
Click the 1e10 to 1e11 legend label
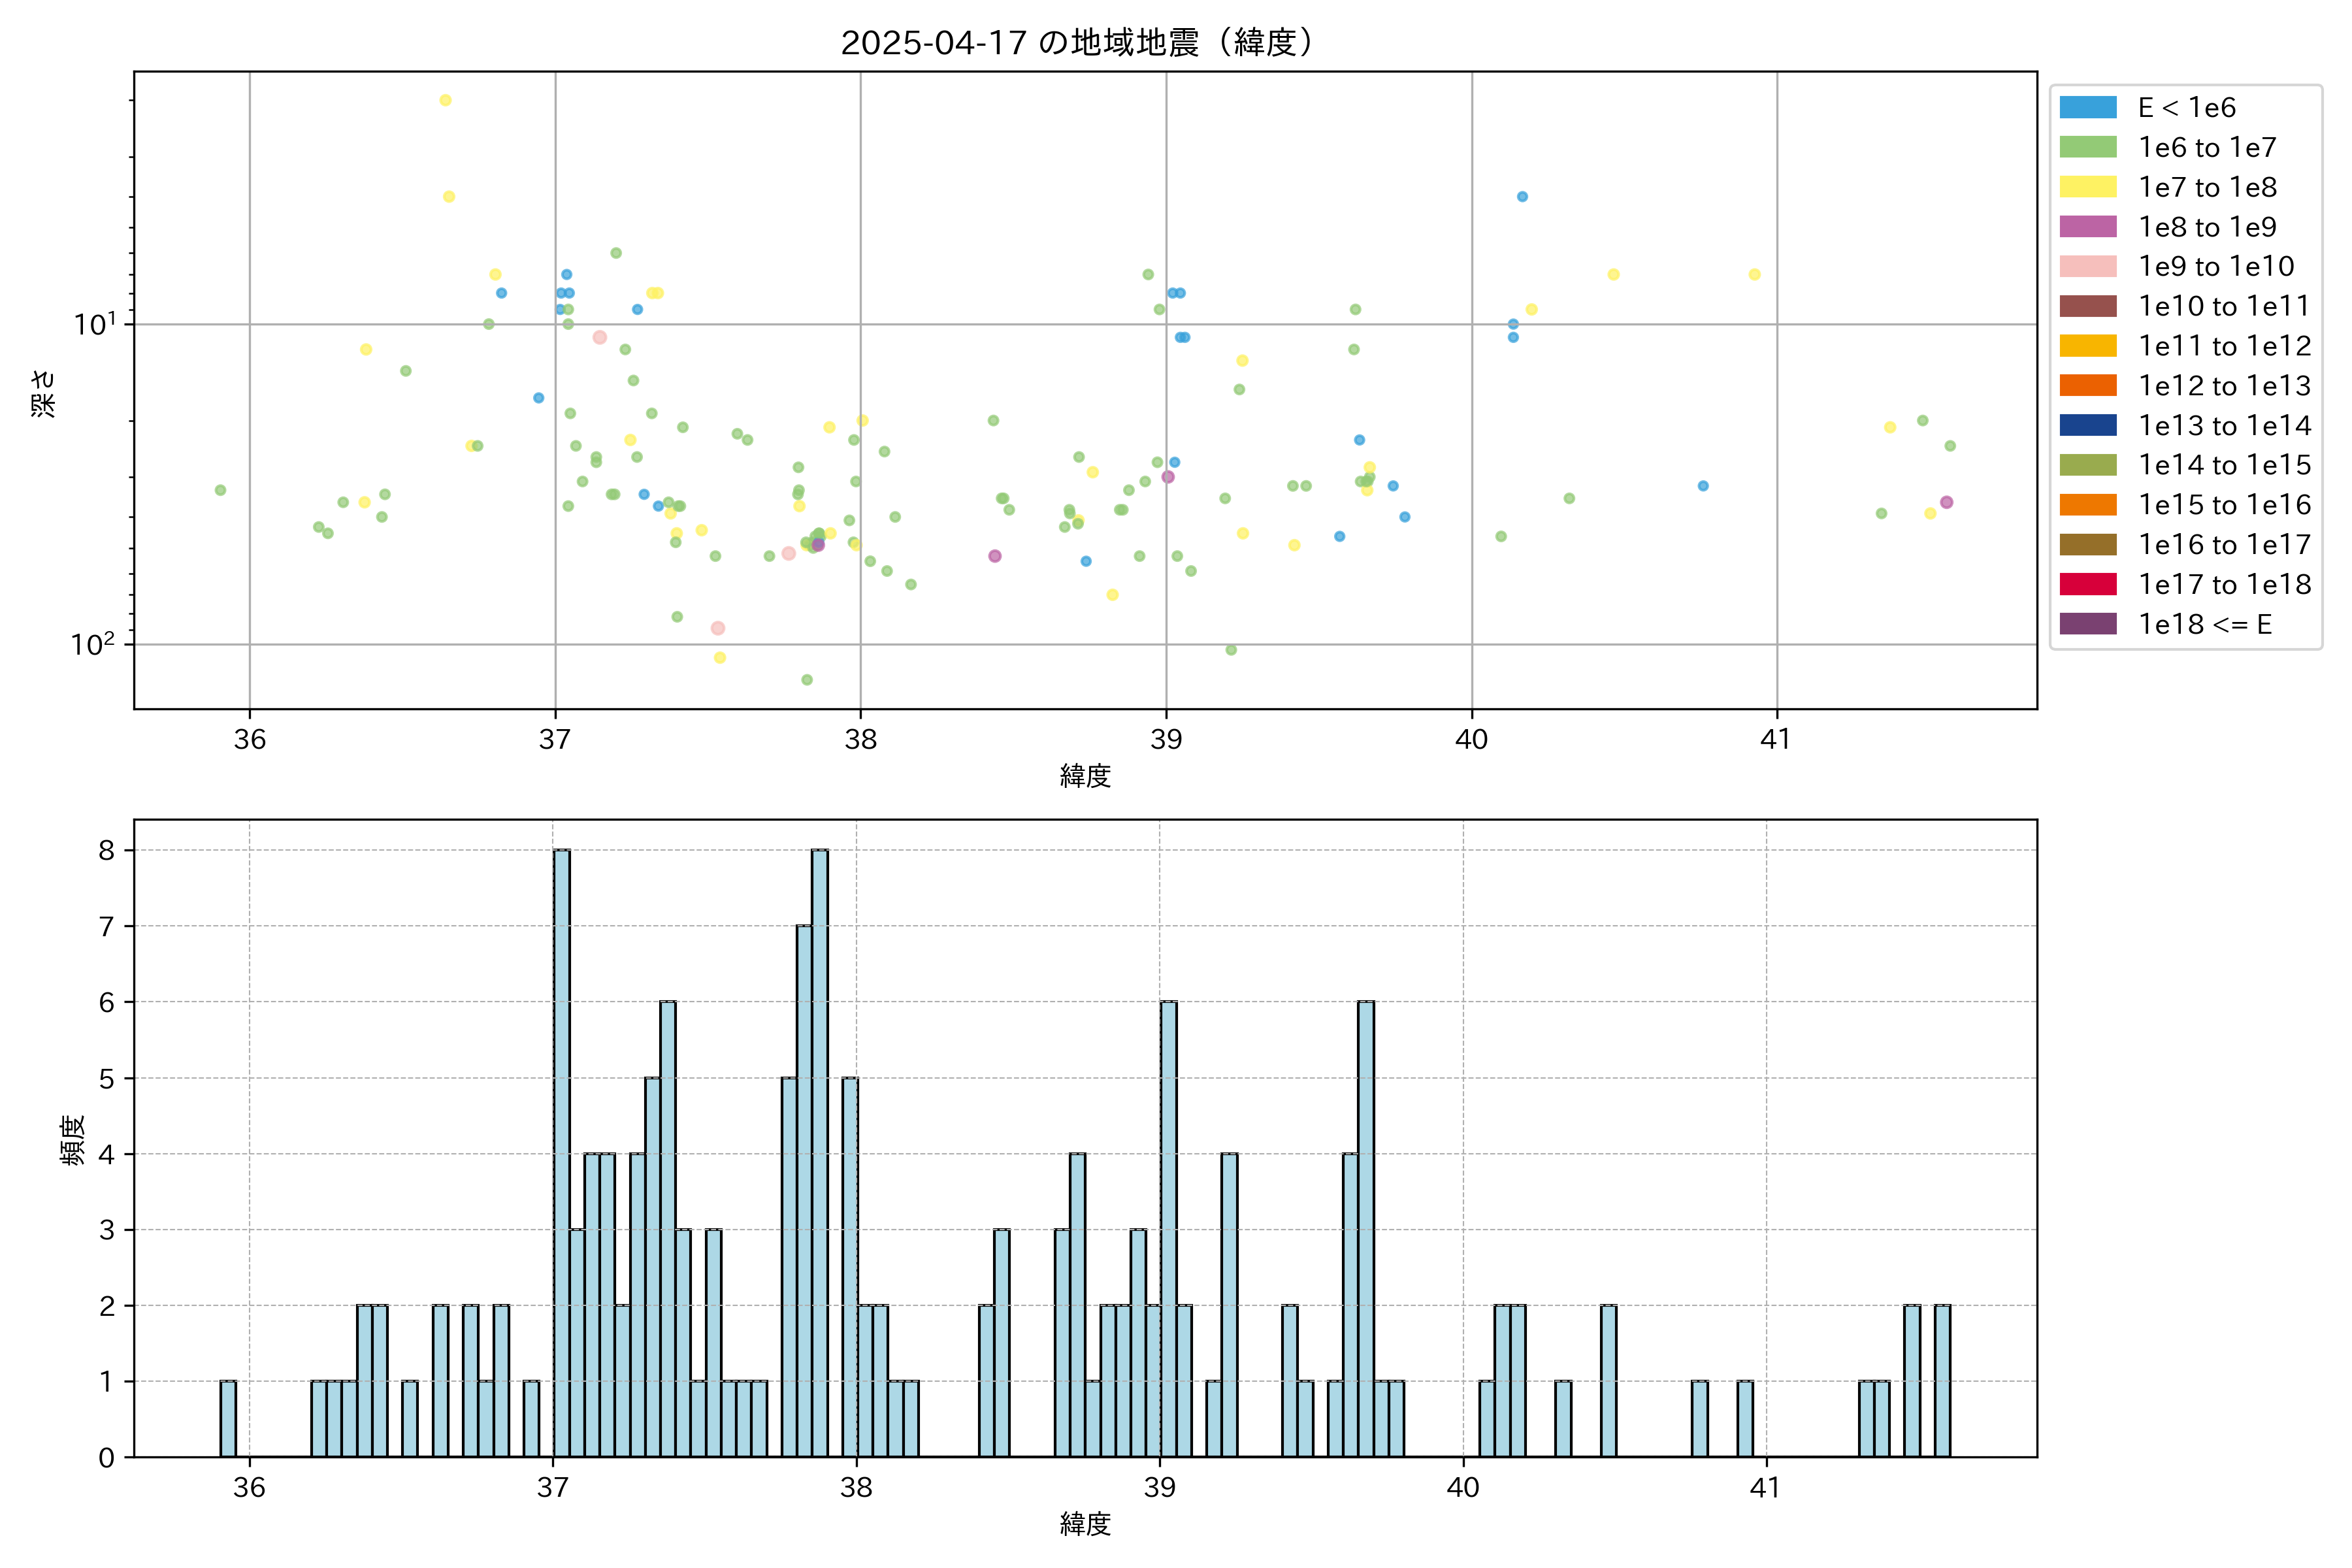2224,306
